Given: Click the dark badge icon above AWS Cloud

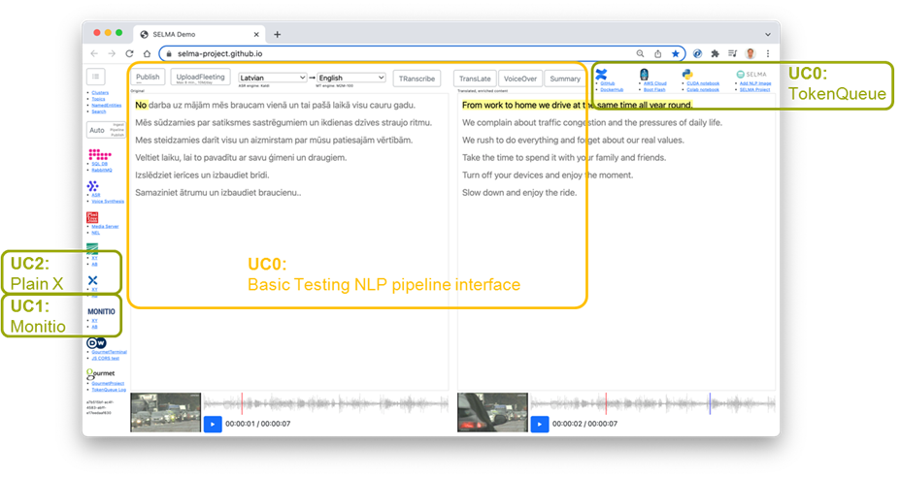Looking at the screenshot, I should click(644, 74).
